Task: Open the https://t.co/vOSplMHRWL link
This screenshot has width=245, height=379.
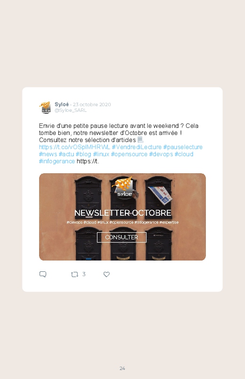Action: click(74, 147)
